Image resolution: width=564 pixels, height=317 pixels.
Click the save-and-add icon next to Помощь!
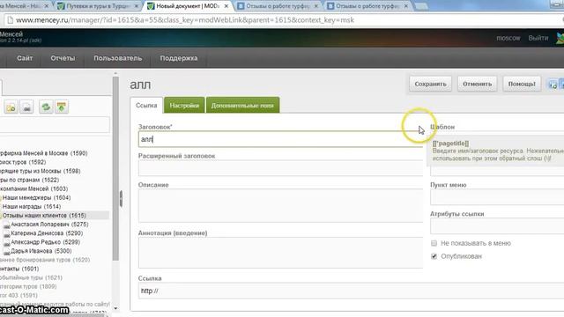click(x=553, y=85)
